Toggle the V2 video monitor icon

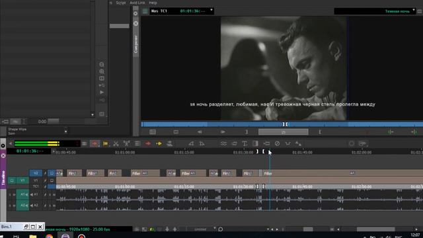click(52, 173)
